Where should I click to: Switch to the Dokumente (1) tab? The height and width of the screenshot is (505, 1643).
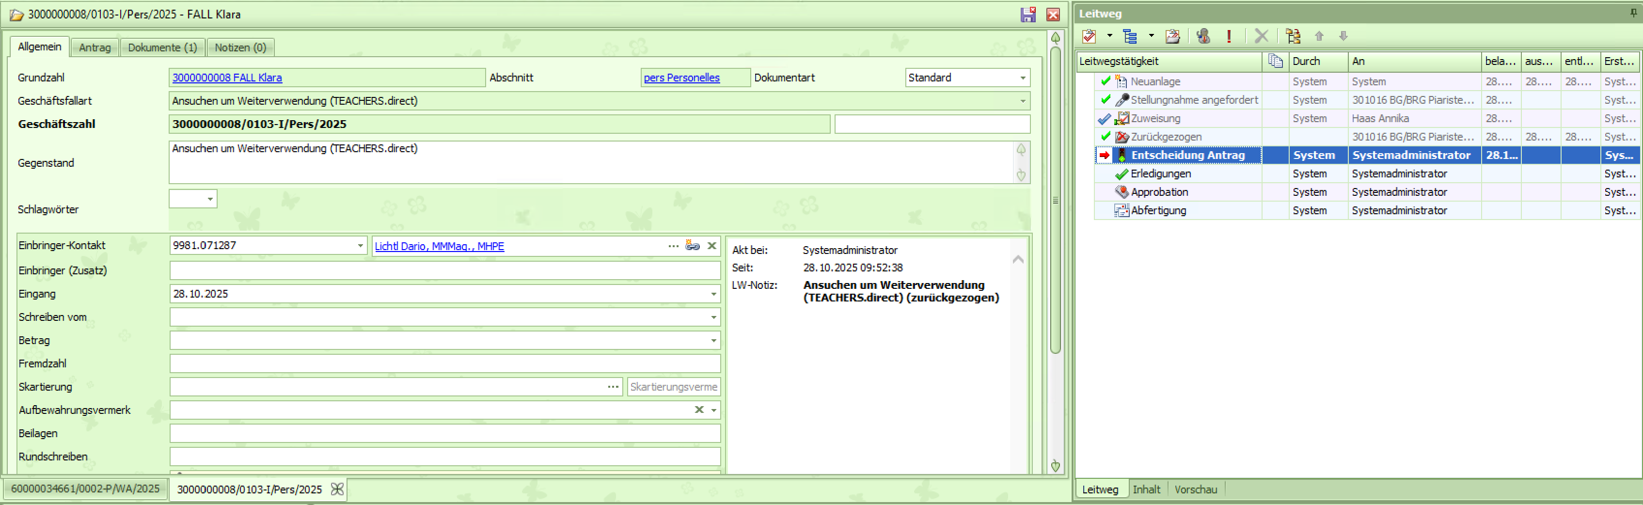click(162, 48)
